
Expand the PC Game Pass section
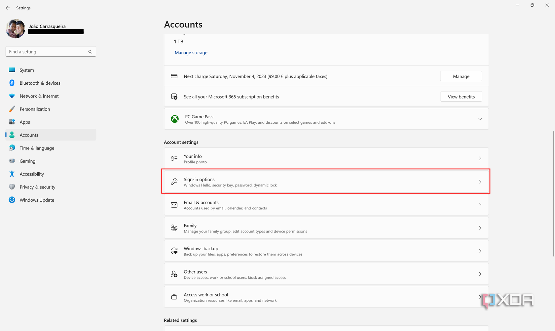point(480,119)
